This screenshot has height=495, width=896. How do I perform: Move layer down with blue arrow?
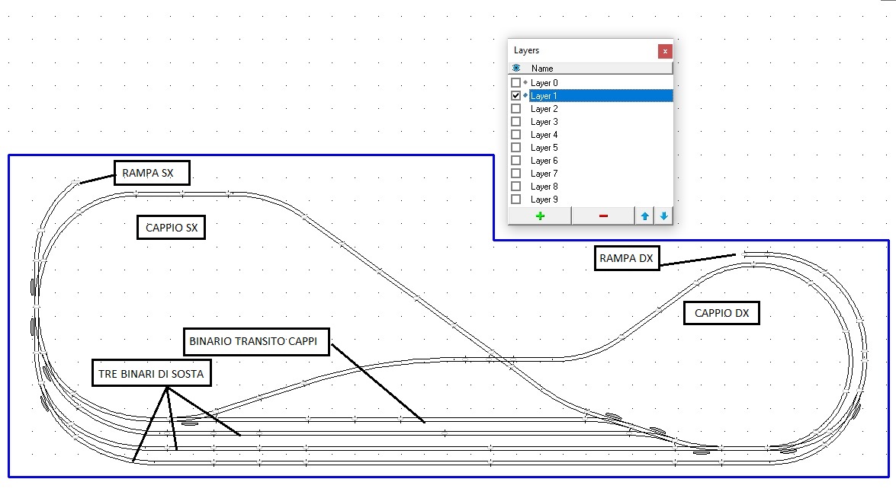pyautogui.click(x=663, y=216)
